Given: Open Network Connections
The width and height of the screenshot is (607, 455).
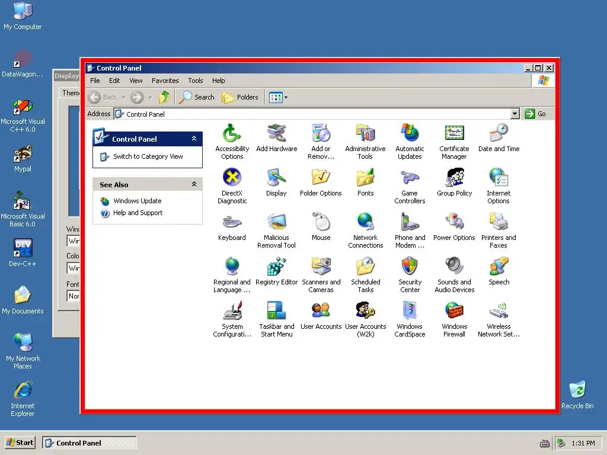Looking at the screenshot, I should point(365,230).
